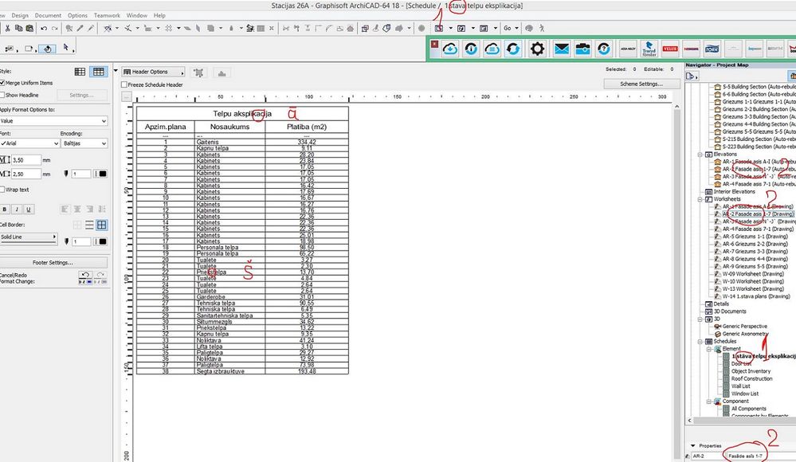The width and height of the screenshot is (796, 462).
Task: Open the Teamwork menu
Action: [107, 16]
